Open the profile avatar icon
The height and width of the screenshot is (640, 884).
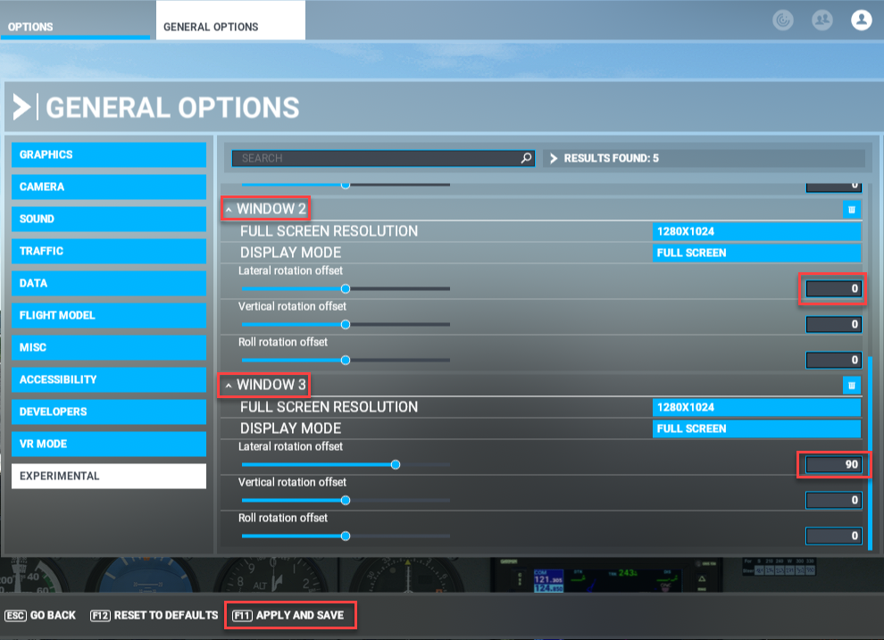tap(861, 20)
